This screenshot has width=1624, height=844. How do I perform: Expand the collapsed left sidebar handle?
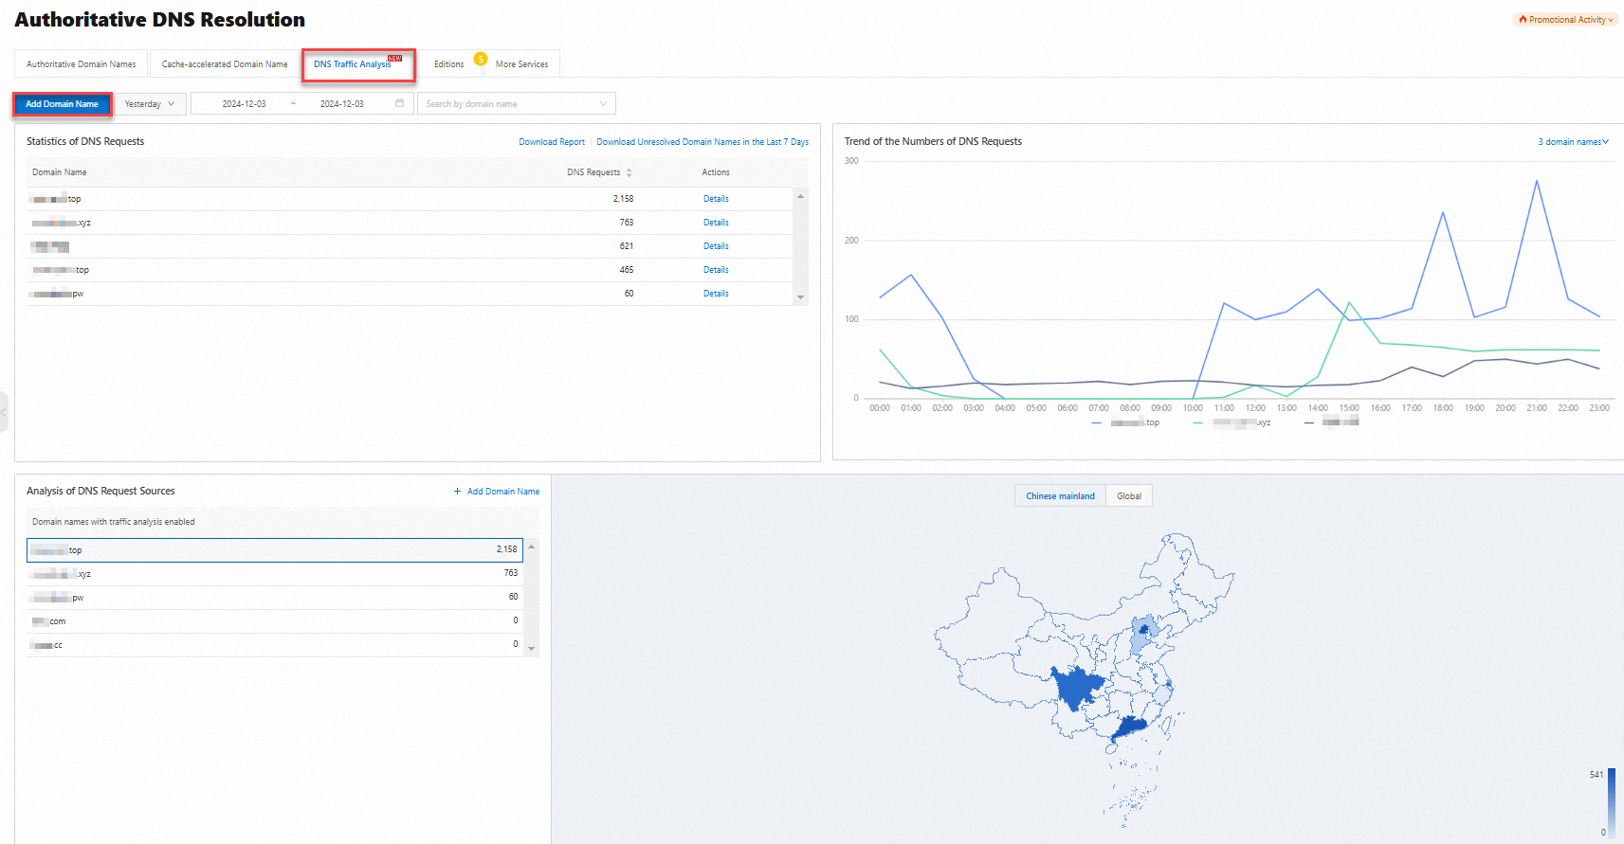coord(4,412)
